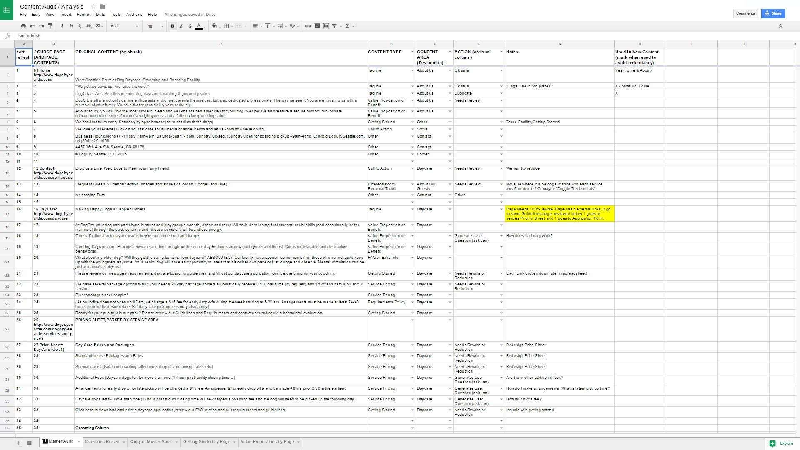Viewport: 800px width, 450px height.
Task: Open the fill color picker
Action: pos(215,26)
